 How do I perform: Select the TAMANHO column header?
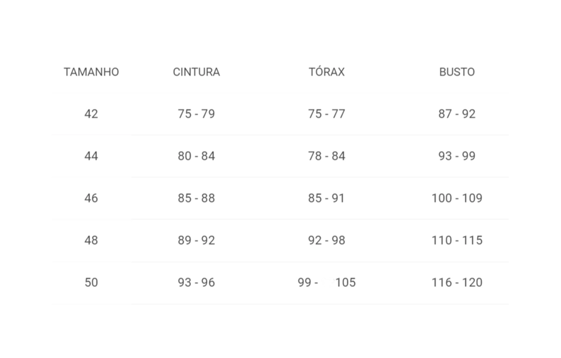(91, 72)
